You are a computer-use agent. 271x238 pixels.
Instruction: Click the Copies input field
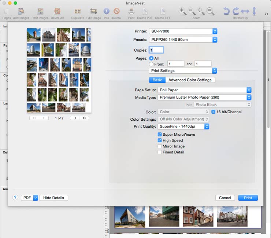pos(156,50)
